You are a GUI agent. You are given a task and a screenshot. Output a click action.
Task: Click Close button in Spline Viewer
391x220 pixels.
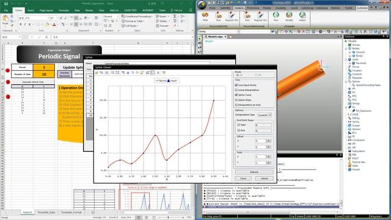243,178
